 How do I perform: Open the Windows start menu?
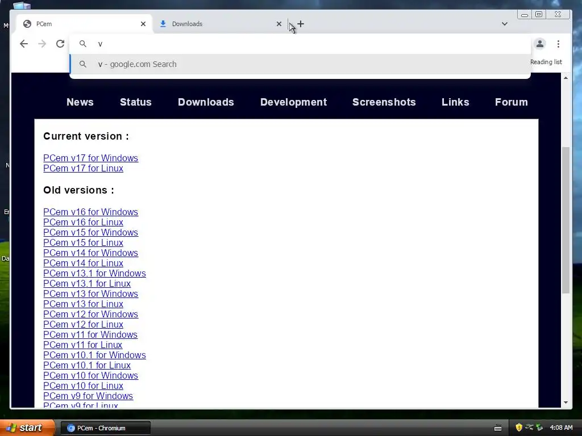tap(27, 428)
